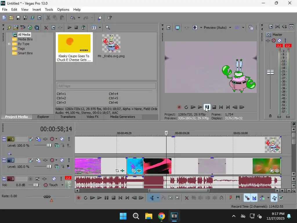297x223 pixels.
Task: Open the Insert menu
Action: [x=37, y=10]
